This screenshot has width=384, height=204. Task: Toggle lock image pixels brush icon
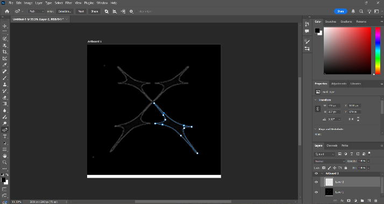pyautogui.click(x=329, y=168)
